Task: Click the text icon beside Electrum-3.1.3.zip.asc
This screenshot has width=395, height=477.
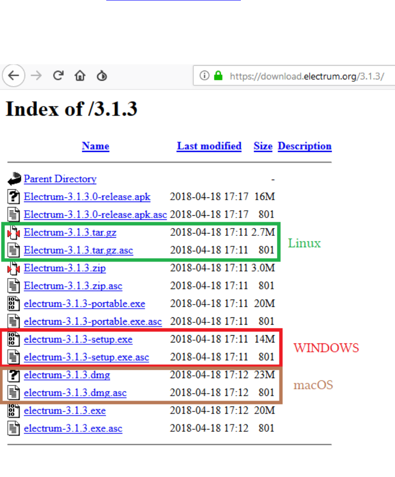Action: coord(14,285)
